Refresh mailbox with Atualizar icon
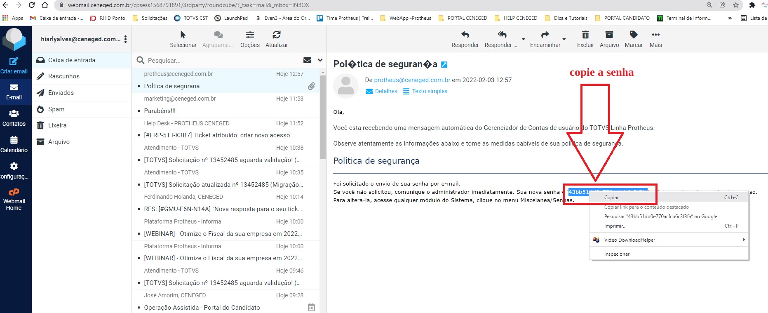Viewport: 768px width, 313px height. (x=277, y=35)
